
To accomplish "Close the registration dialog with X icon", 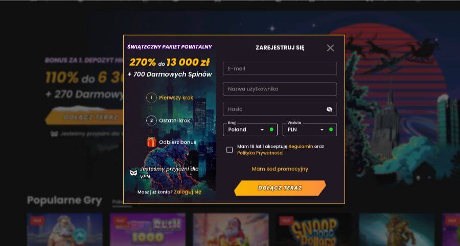I will tap(330, 48).
